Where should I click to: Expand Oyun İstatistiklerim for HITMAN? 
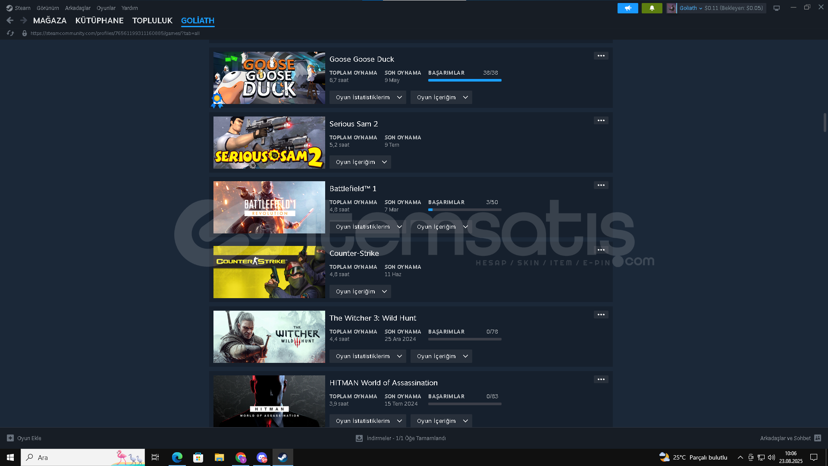[368, 421]
